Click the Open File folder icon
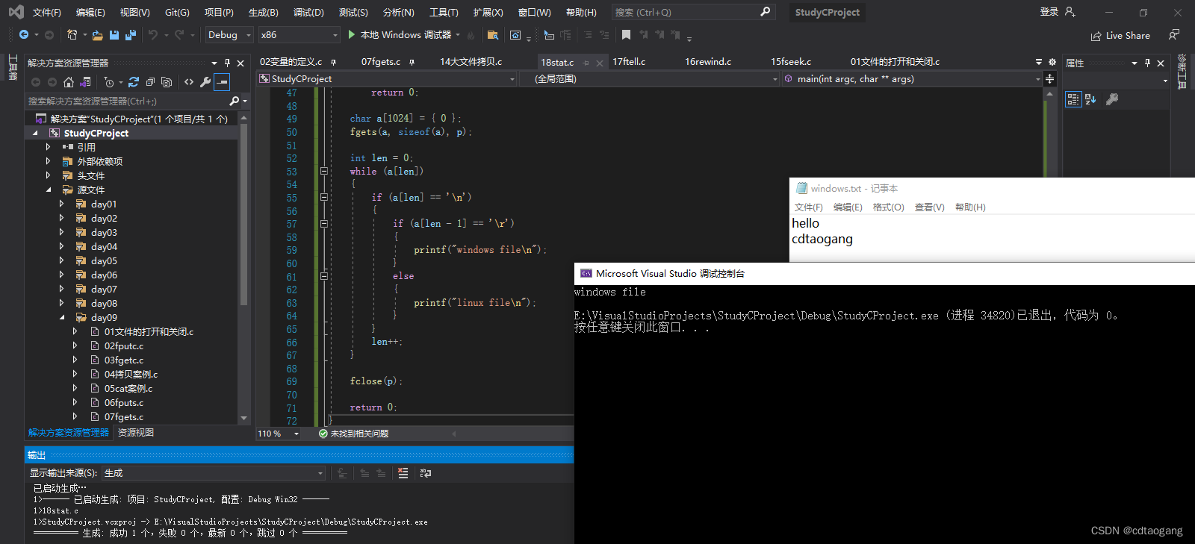Image resolution: width=1195 pixels, height=544 pixels. coord(98,35)
